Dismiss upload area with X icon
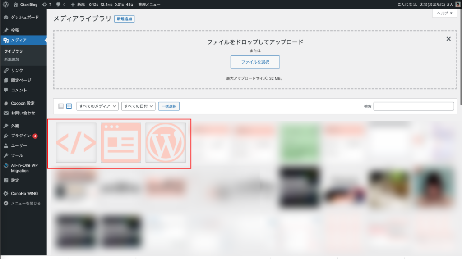Image resolution: width=462 pixels, height=259 pixels. pos(448,39)
